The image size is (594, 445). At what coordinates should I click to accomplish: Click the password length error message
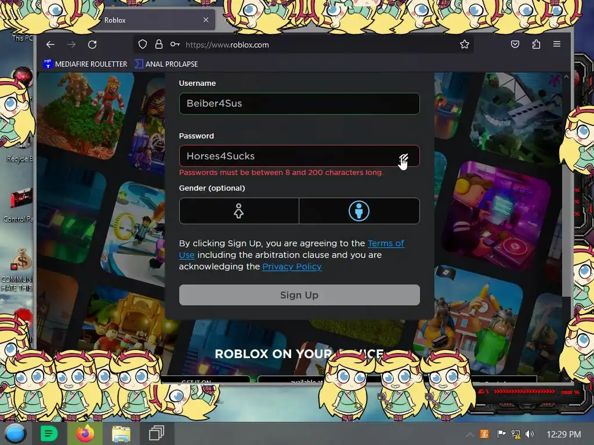click(281, 173)
